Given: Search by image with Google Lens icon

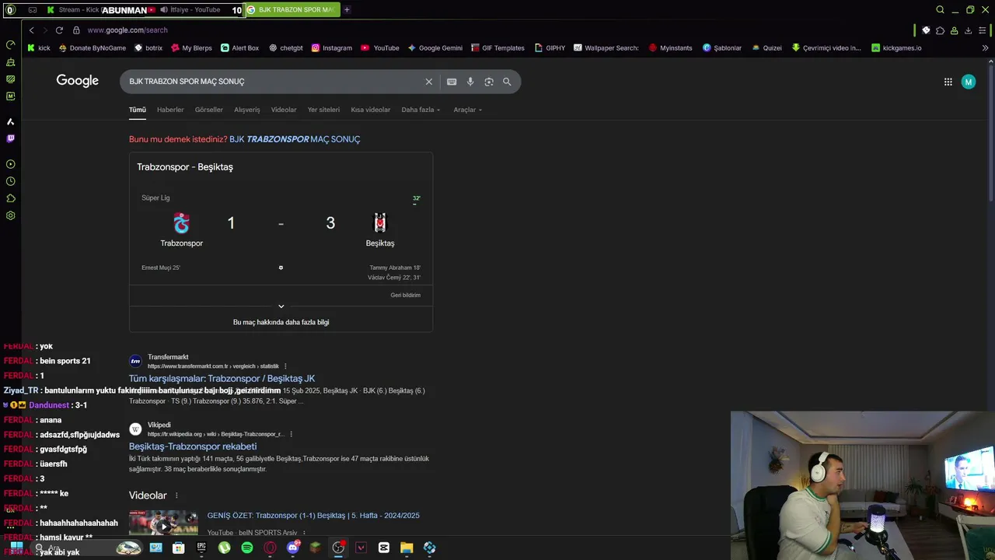Looking at the screenshot, I should point(489,82).
